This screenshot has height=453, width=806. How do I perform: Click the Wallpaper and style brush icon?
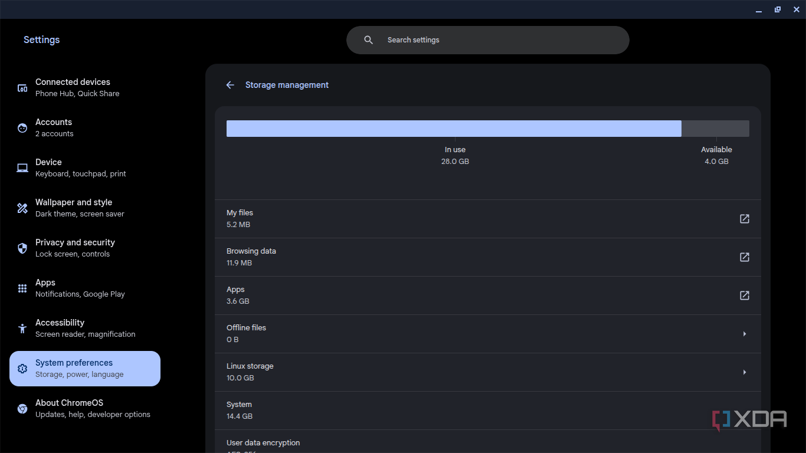coord(22,208)
